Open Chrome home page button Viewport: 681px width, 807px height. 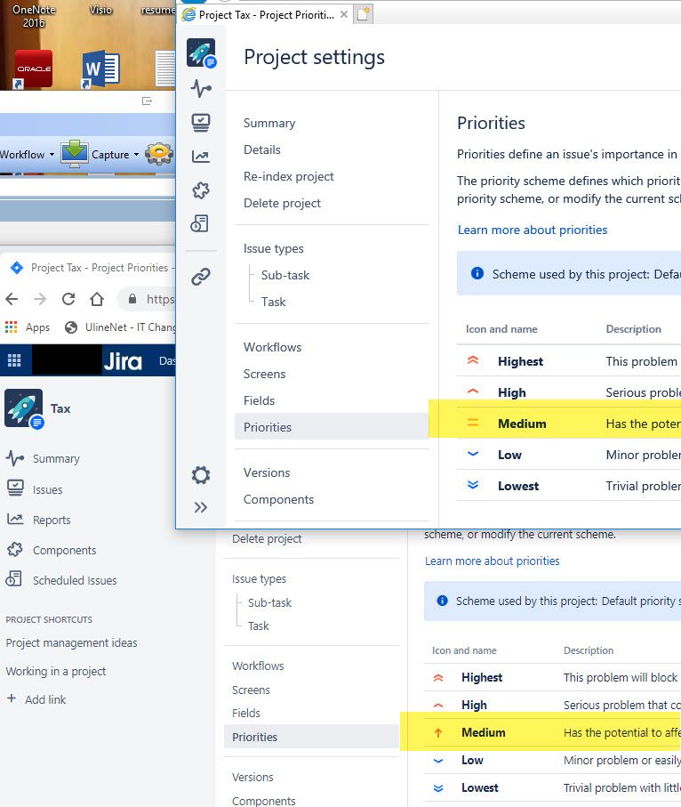click(97, 299)
